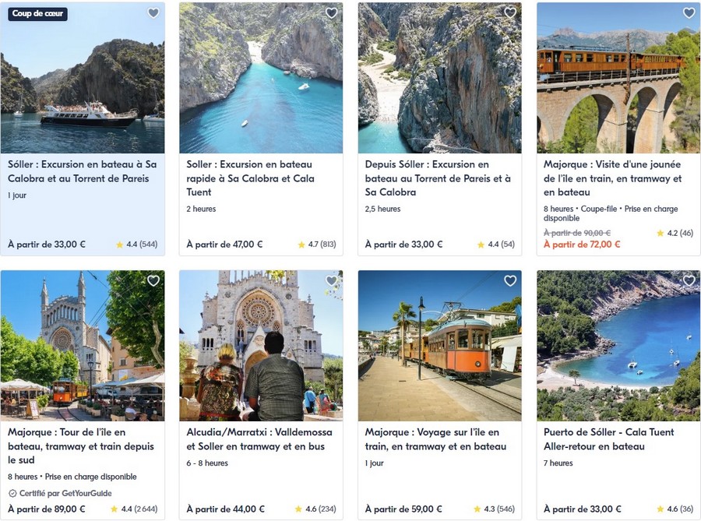Viewport: 701px width, 521px height.
Task: Click the star icon beside the 4.7 rating
Action: click(300, 244)
